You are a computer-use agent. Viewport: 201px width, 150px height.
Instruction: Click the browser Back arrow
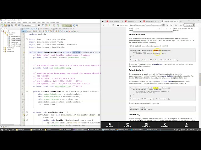104,25
